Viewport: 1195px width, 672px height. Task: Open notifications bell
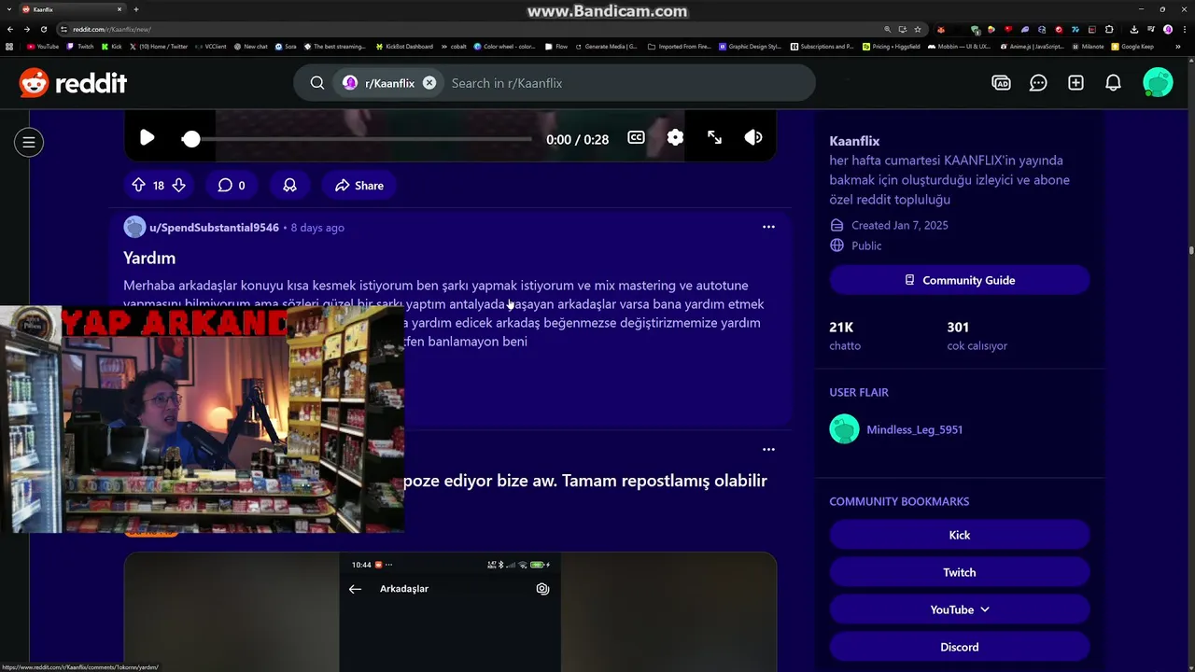[1113, 83]
